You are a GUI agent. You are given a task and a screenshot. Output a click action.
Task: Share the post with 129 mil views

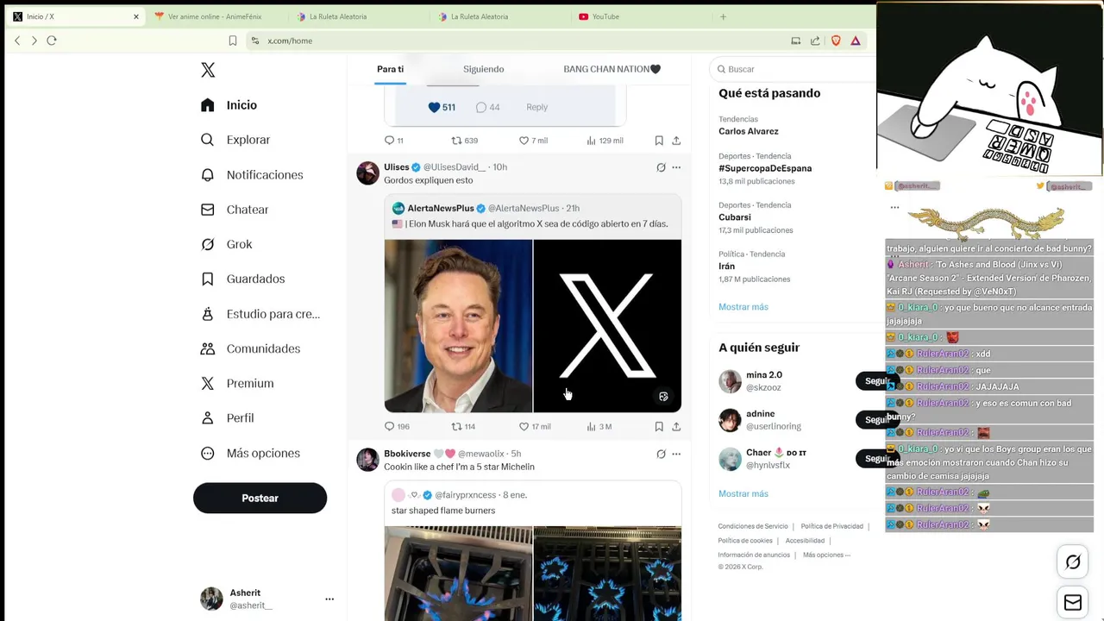pyautogui.click(x=676, y=141)
